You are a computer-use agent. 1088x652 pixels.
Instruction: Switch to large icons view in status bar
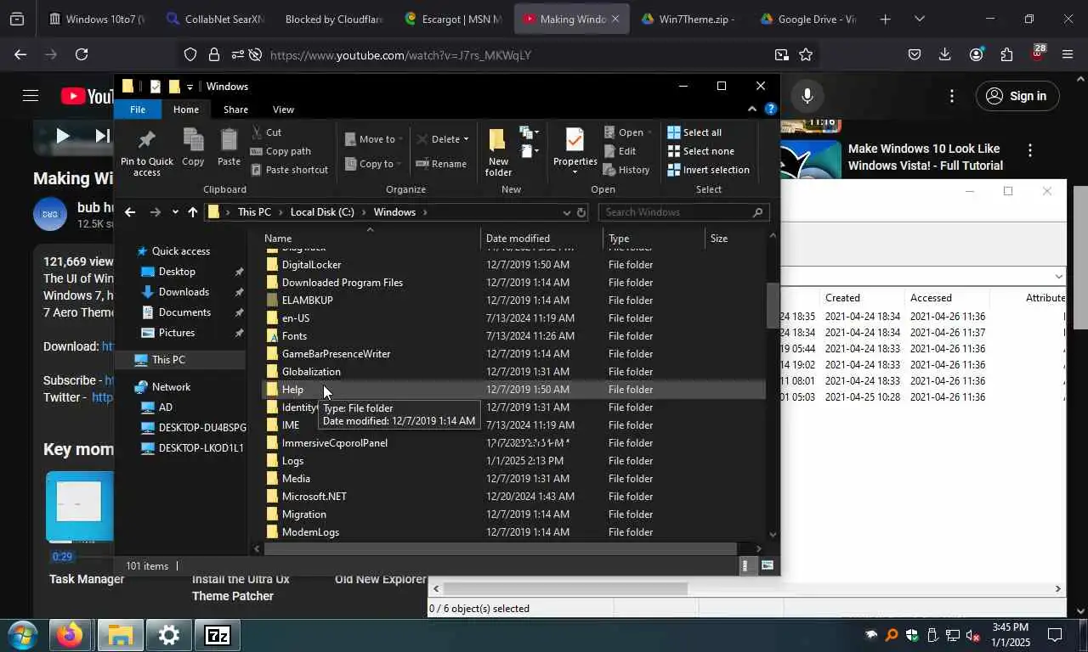point(767,566)
